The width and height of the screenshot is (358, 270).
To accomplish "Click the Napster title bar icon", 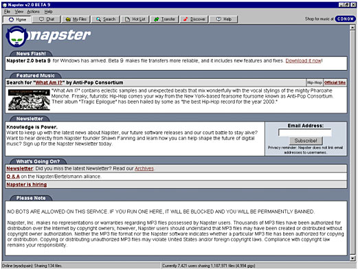I will tap(4, 5).
